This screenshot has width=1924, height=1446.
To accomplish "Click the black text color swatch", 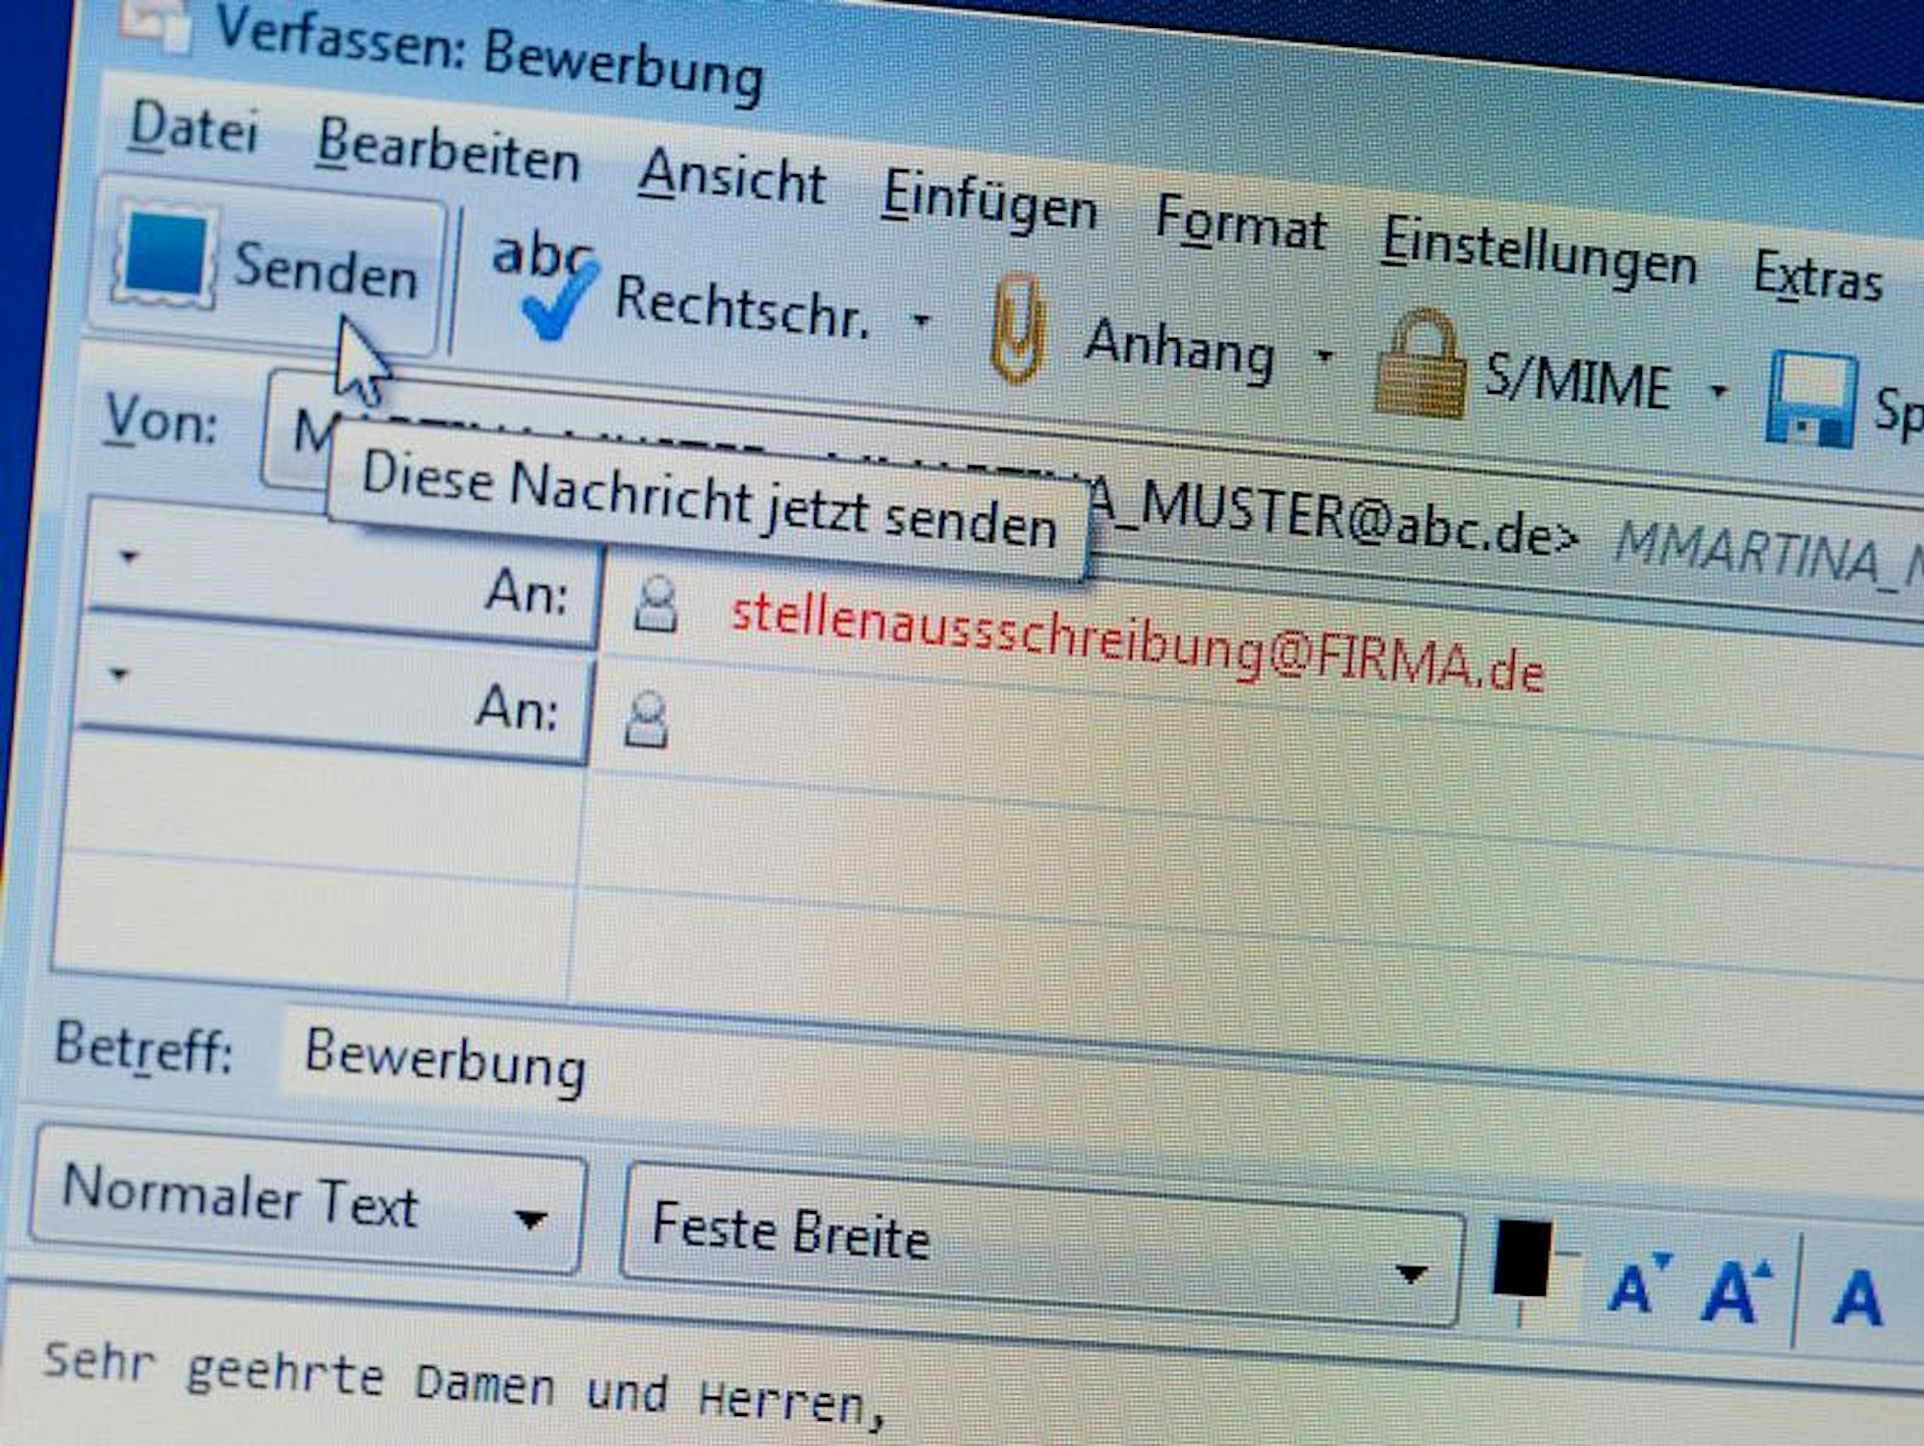I will click(1523, 1259).
